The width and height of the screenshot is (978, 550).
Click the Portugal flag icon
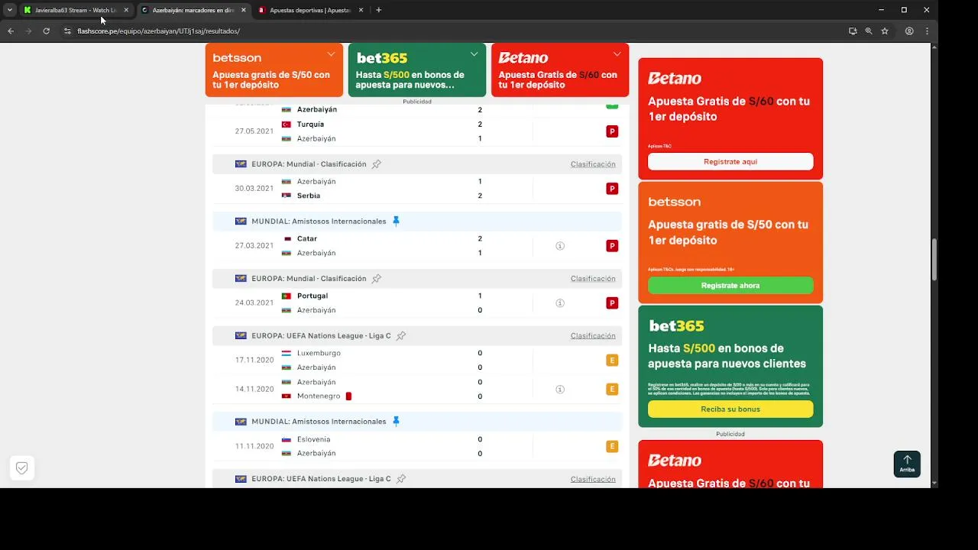pyautogui.click(x=287, y=296)
